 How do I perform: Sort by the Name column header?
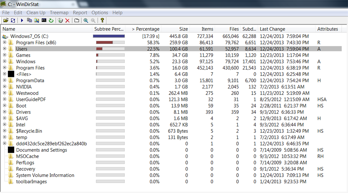pyautogui.click(x=47, y=29)
